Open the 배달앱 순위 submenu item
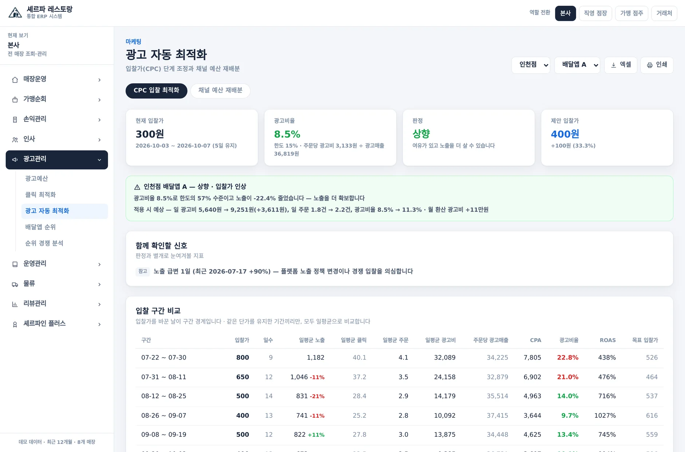Viewport: 685px width, 452px height. pyautogui.click(x=65, y=227)
